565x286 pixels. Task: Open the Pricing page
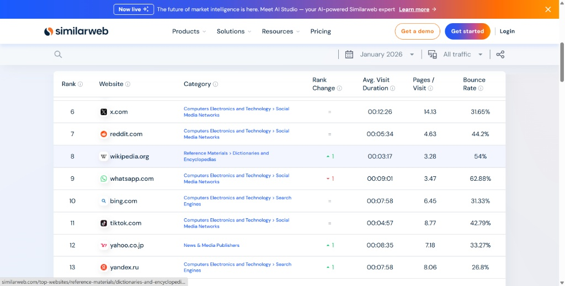tap(321, 31)
